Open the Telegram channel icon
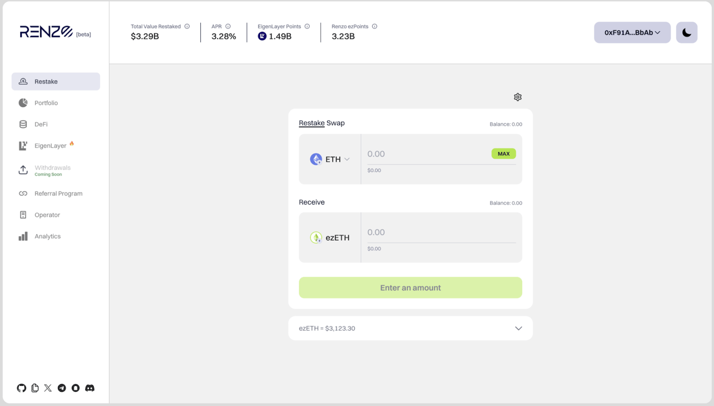This screenshot has width=714, height=406. point(62,388)
